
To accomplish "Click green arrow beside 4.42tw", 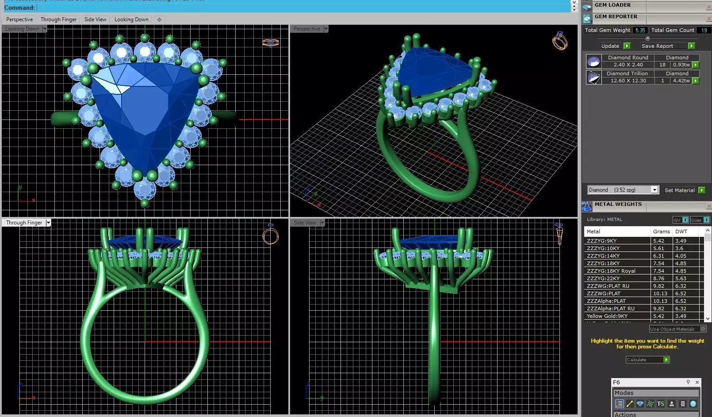I will pos(696,81).
